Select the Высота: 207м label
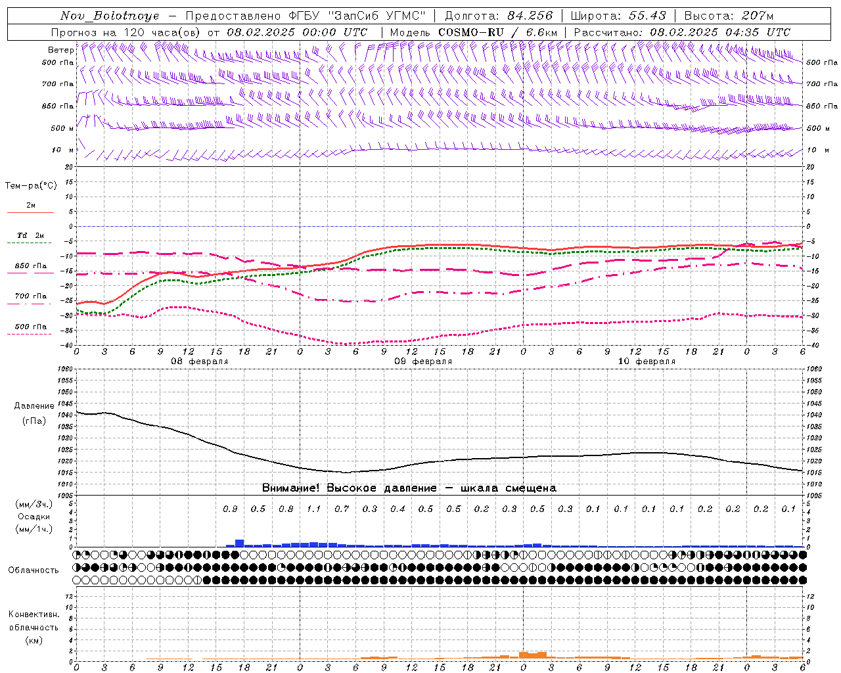The width and height of the screenshot is (841, 673). [x=729, y=16]
